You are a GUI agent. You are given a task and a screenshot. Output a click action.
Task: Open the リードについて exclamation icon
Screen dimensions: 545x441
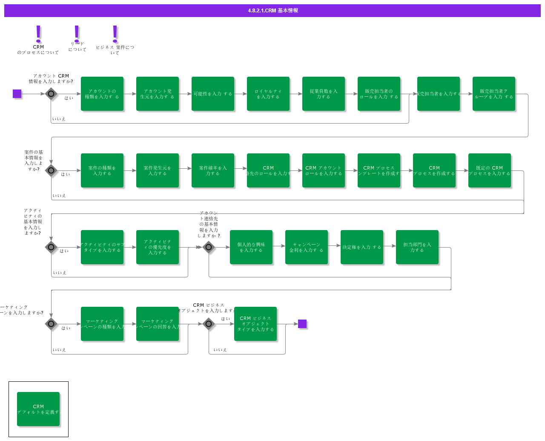pyautogui.click(x=77, y=33)
